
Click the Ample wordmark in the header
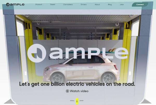click(17, 4)
